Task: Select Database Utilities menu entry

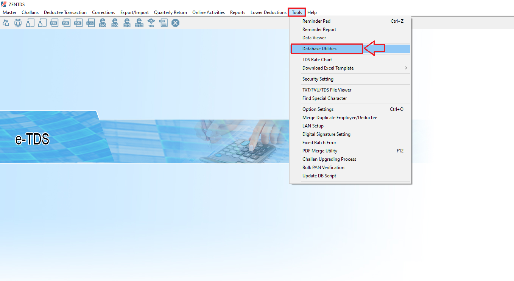Action: click(x=350, y=49)
